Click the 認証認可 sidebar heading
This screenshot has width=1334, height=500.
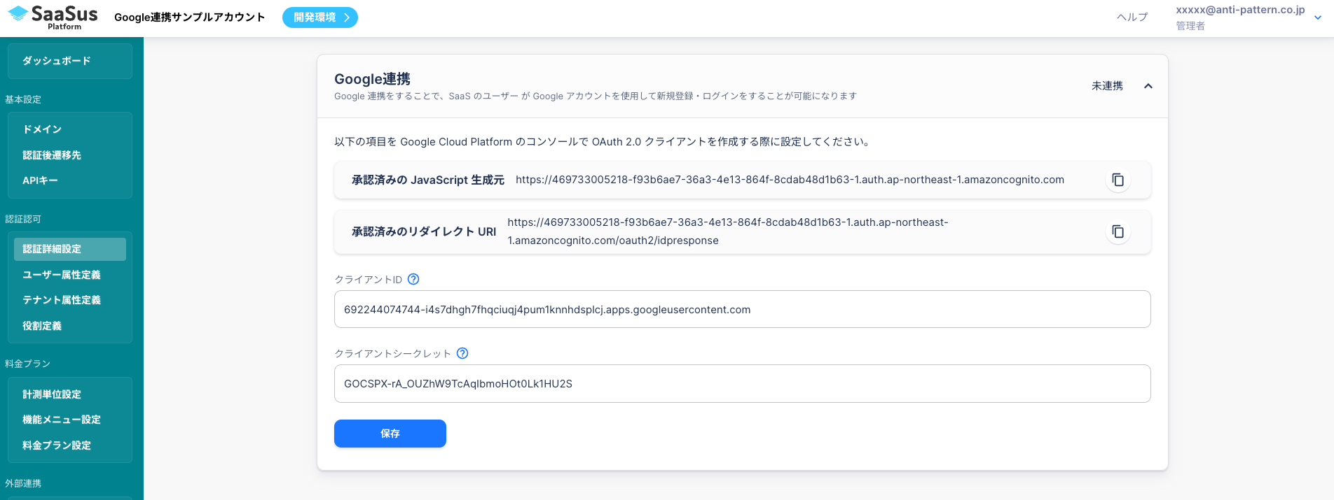(23, 220)
